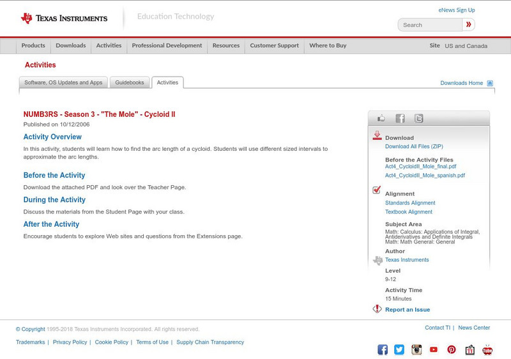Open footer Facebook icon

click(383, 349)
